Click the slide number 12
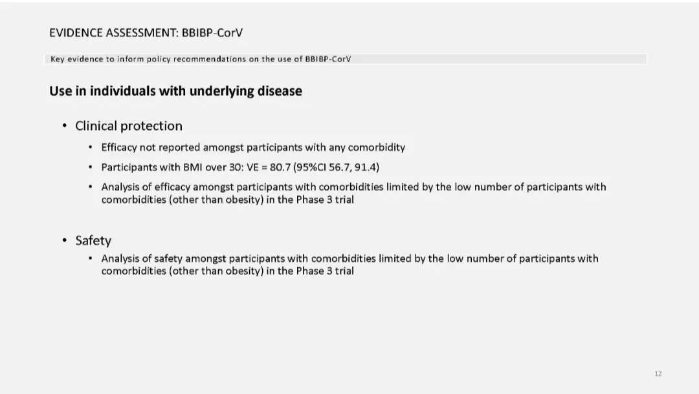This screenshot has height=394, width=699. (x=658, y=374)
